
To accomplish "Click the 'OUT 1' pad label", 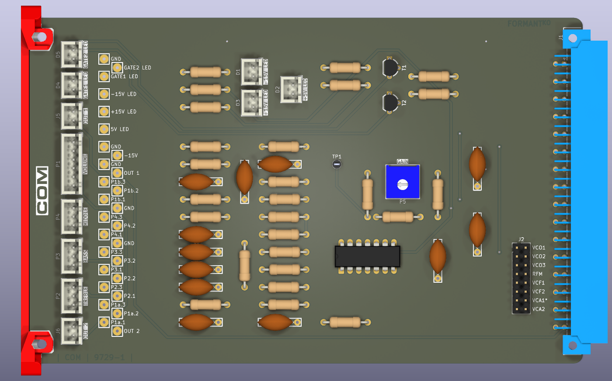I will click(132, 173).
